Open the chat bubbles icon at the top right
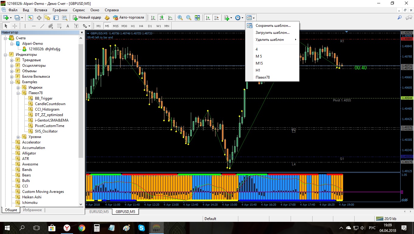 point(409,18)
